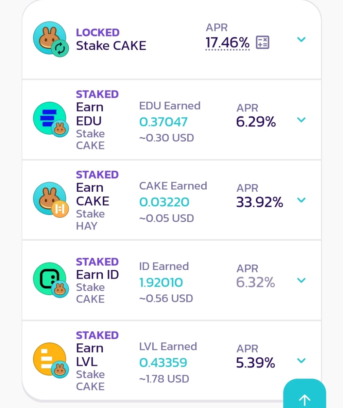Click the 0.43359 LVL Earned amount
Image resolution: width=343 pixels, height=408 pixels.
coord(163,362)
